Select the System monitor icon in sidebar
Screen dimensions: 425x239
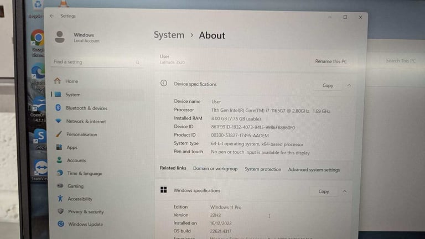(x=58, y=94)
